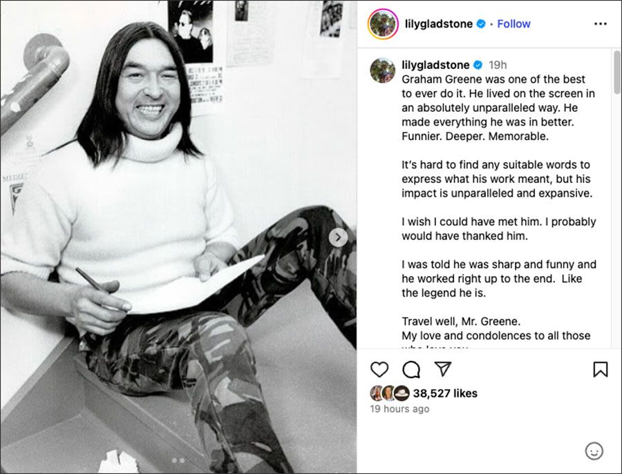The width and height of the screenshot is (622, 474).
Task: Advance to next photo with the chevron arrow
Action: coord(338,237)
